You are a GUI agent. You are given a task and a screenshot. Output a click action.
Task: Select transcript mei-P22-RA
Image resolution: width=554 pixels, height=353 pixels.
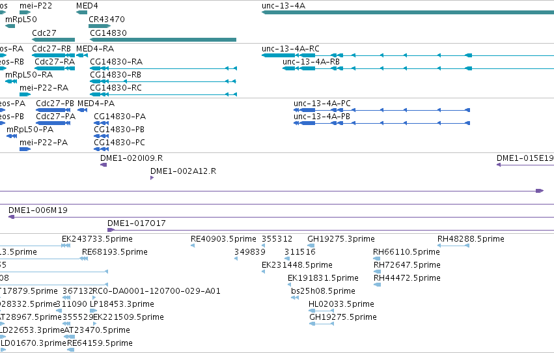coord(25,94)
